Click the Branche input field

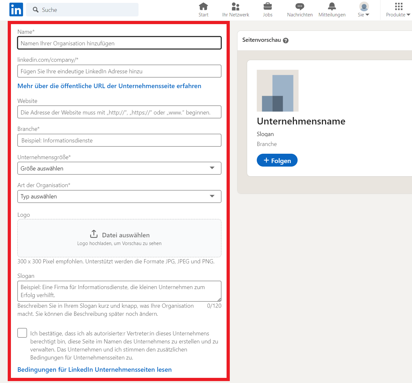point(119,140)
